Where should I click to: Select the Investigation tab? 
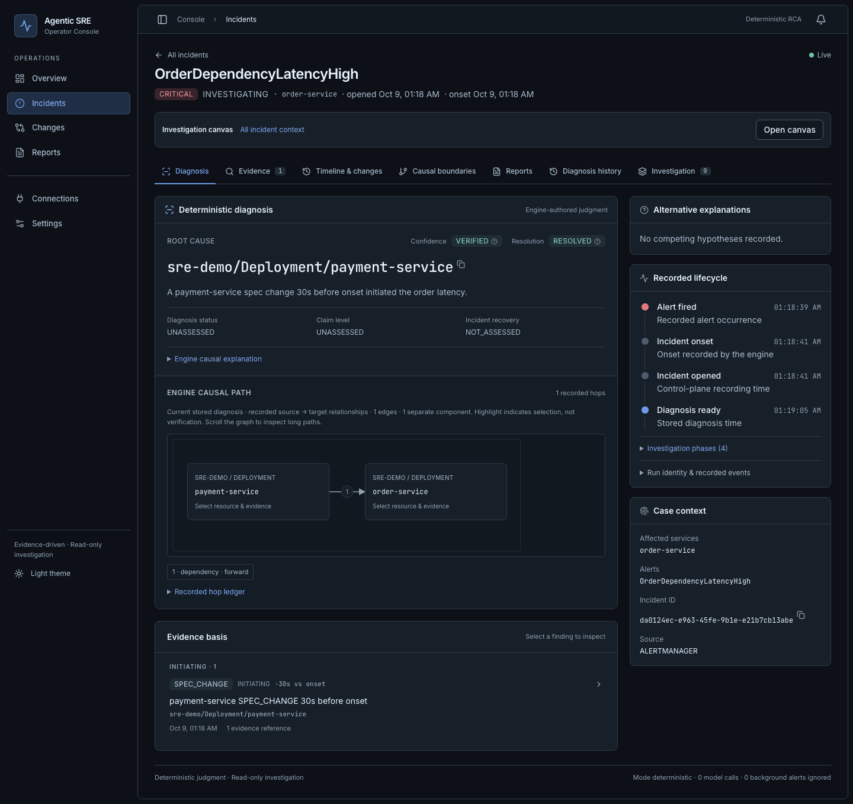(674, 171)
